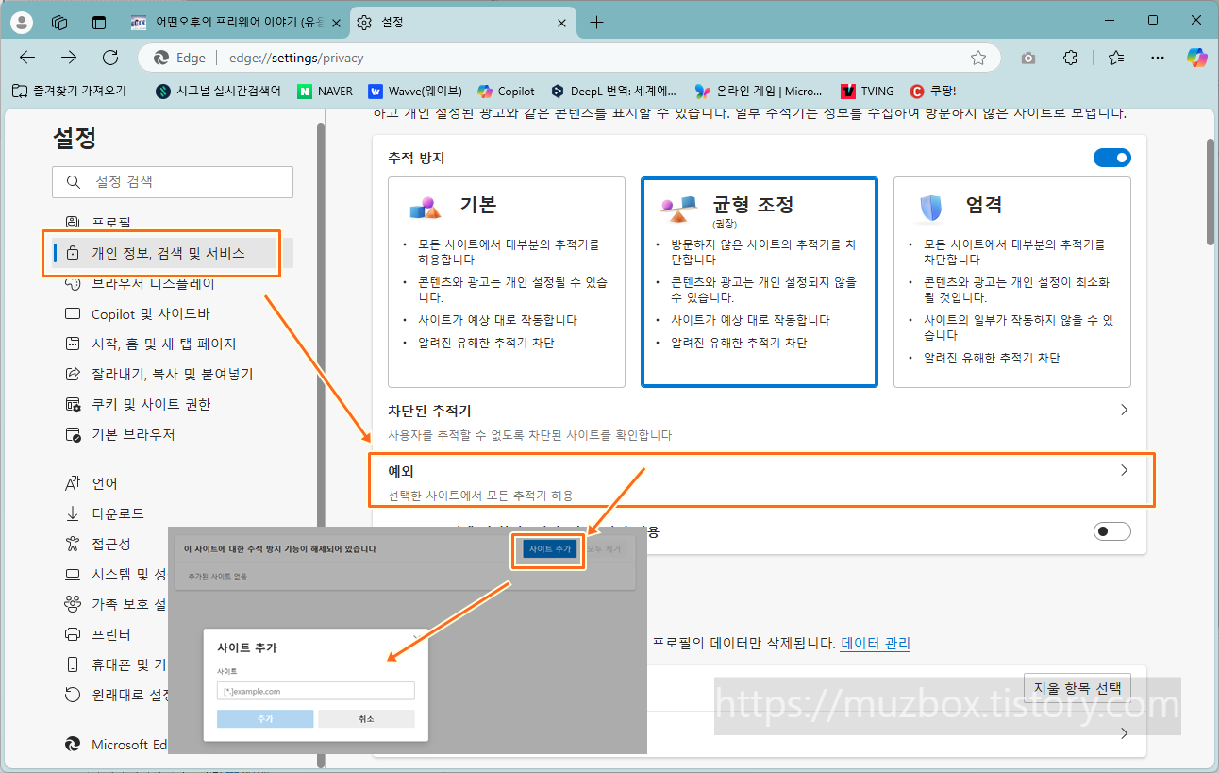Click the 기본 브라우저 icon in sidebar

coord(73,434)
